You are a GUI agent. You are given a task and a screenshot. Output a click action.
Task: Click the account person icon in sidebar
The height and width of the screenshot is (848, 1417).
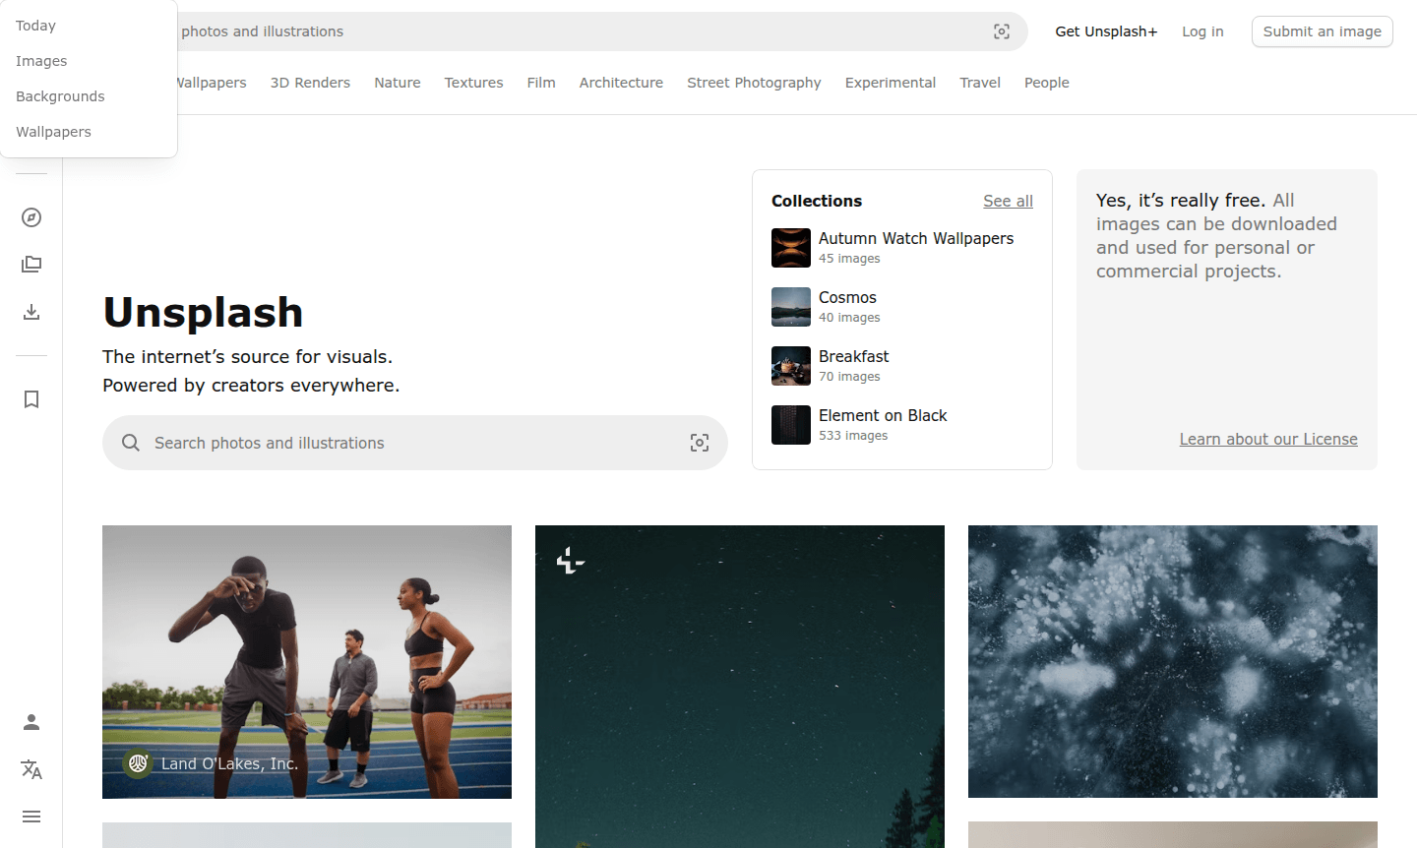coord(31,721)
